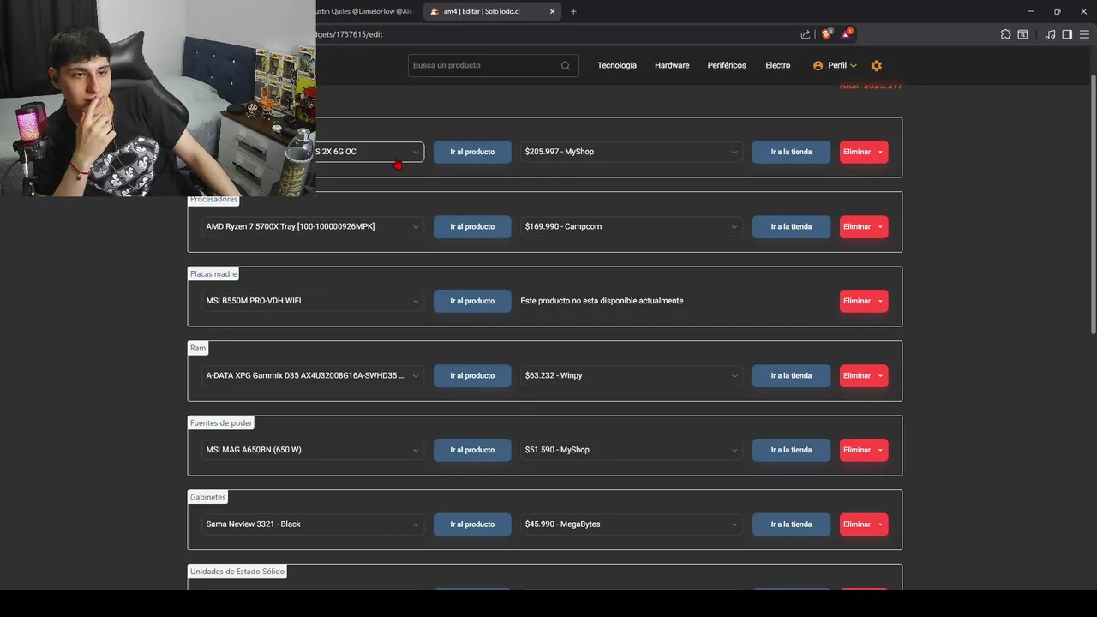Click the toolbar icon right of Extensions
The height and width of the screenshot is (617, 1097).
click(x=1022, y=34)
